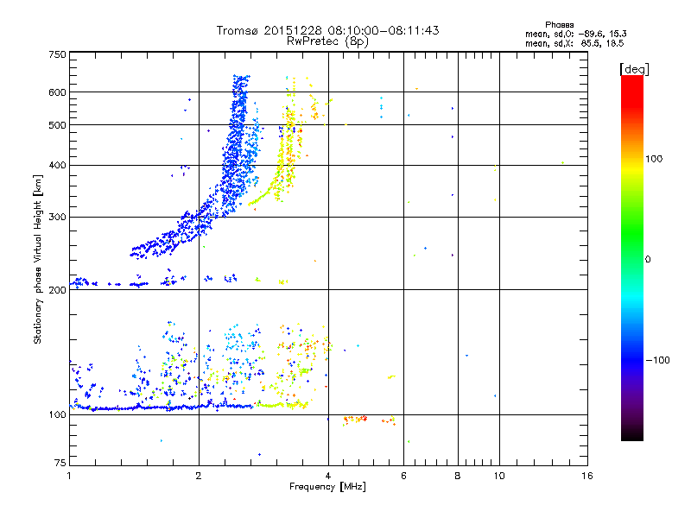Click the y-axis label '400'
The width and height of the screenshot is (691, 518).
pos(57,166)
